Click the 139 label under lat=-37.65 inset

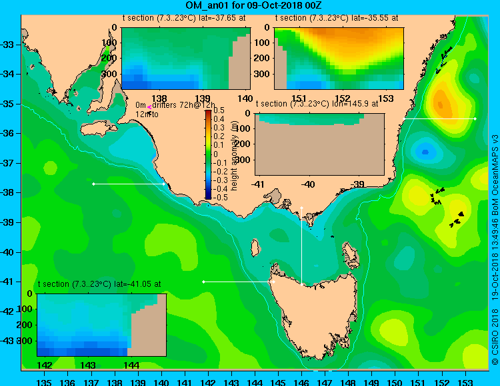pyautogui.click(x=203, y=98)
